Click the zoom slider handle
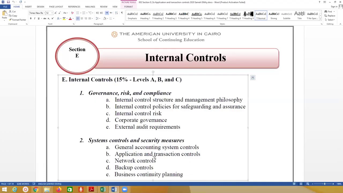Image resolution: width=343 pixels, height=193 pixels. click(325, 184)
